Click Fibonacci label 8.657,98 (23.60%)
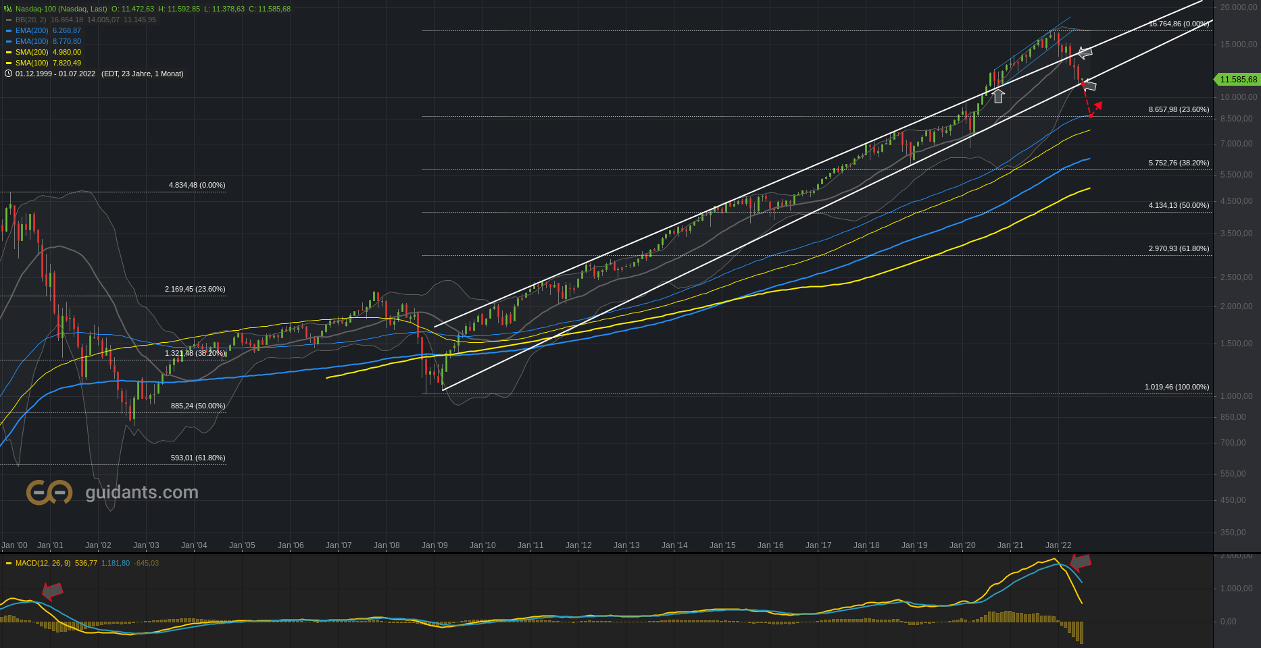The height and width of the screenshot is (648, 1261). point(1179,109)
